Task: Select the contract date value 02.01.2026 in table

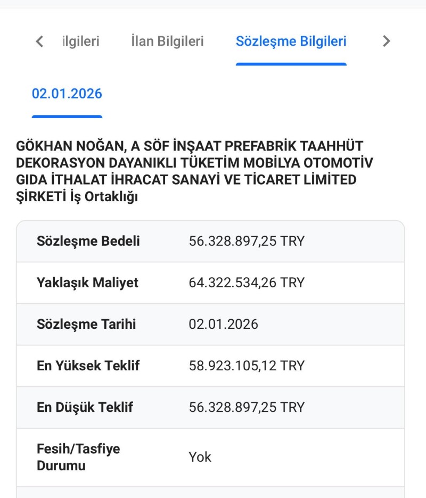Action: click(x=223, y=324)
